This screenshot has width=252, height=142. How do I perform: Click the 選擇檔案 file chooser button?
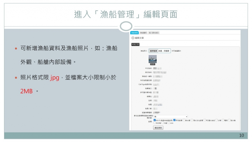(153, 51)
